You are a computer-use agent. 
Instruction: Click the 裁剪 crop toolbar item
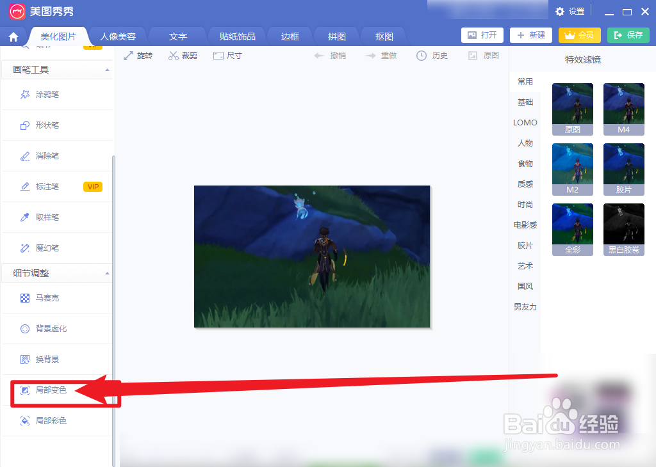click(183, 56)
